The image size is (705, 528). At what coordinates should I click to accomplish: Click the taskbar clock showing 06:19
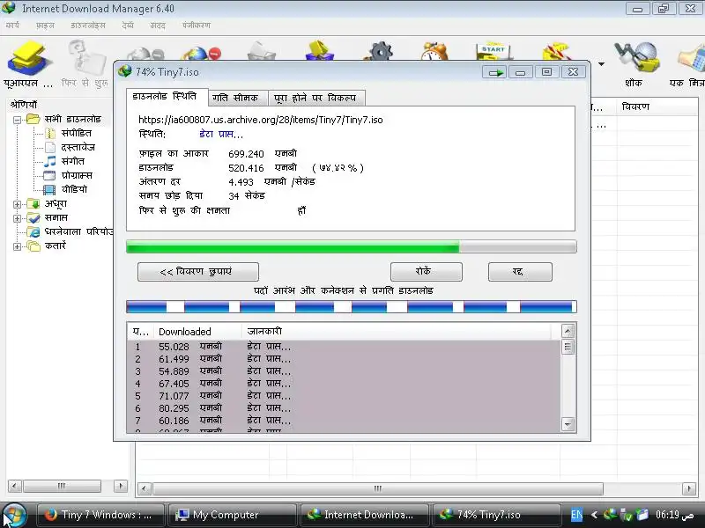pyautogui.click(x=674, y=515)
